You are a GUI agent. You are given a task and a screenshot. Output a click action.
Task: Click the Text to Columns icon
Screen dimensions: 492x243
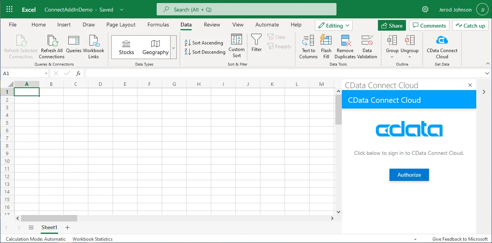pyautogui.click(x=308, y=41)
